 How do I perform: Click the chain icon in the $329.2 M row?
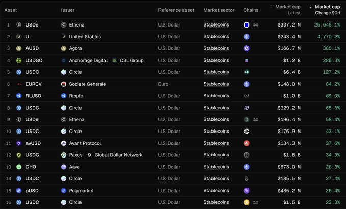click(247, 108)
